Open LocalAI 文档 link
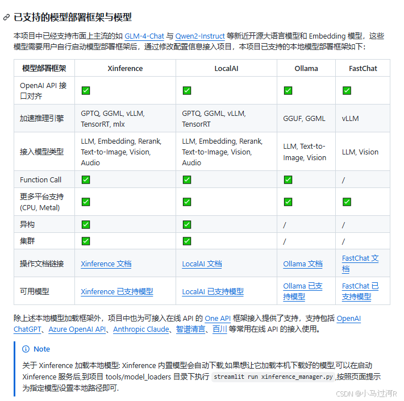Screen dimensions: 404x401 [202, 264]
